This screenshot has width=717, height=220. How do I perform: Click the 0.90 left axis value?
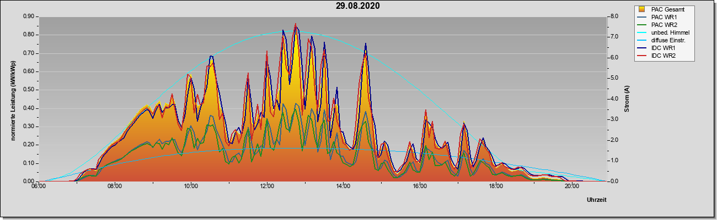[29, 16]
